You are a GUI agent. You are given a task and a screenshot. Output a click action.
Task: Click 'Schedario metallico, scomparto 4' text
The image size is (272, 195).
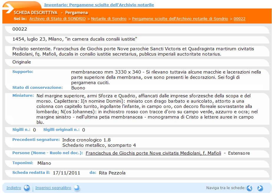pos(99,145)
